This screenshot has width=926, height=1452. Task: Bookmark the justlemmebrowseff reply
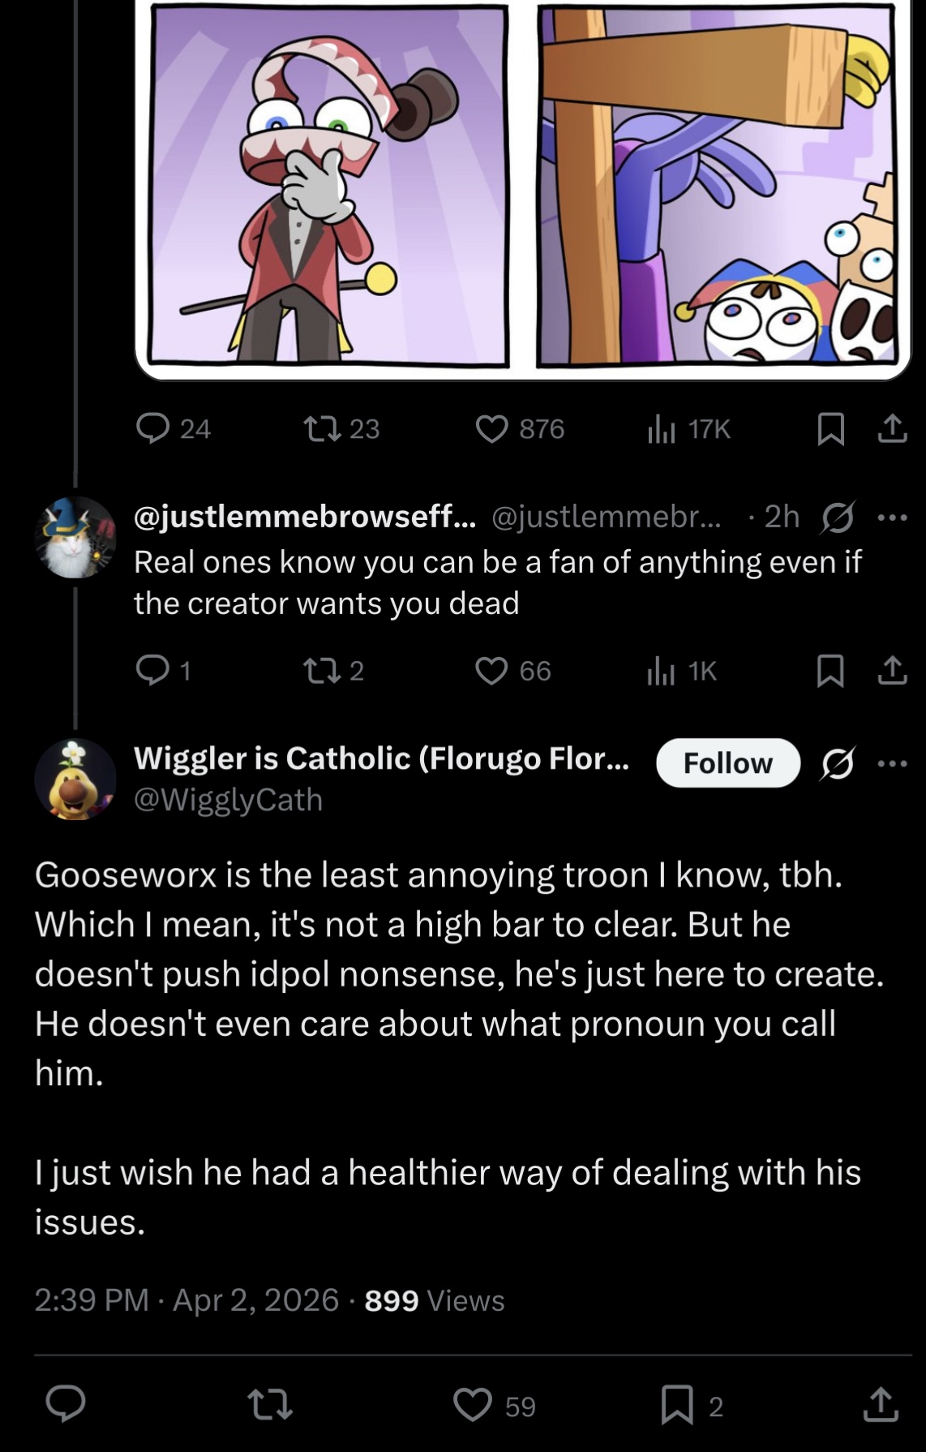click(830, 671)
